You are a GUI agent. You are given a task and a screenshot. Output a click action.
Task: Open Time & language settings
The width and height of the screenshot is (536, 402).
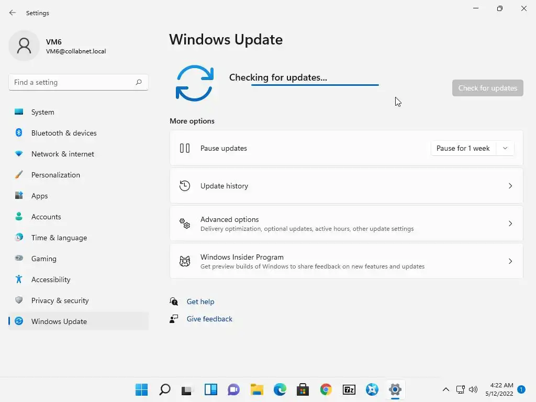click(79, 238)
